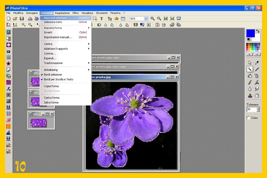
Task: Select the Magic Wand tool
Action: point(250,69)
